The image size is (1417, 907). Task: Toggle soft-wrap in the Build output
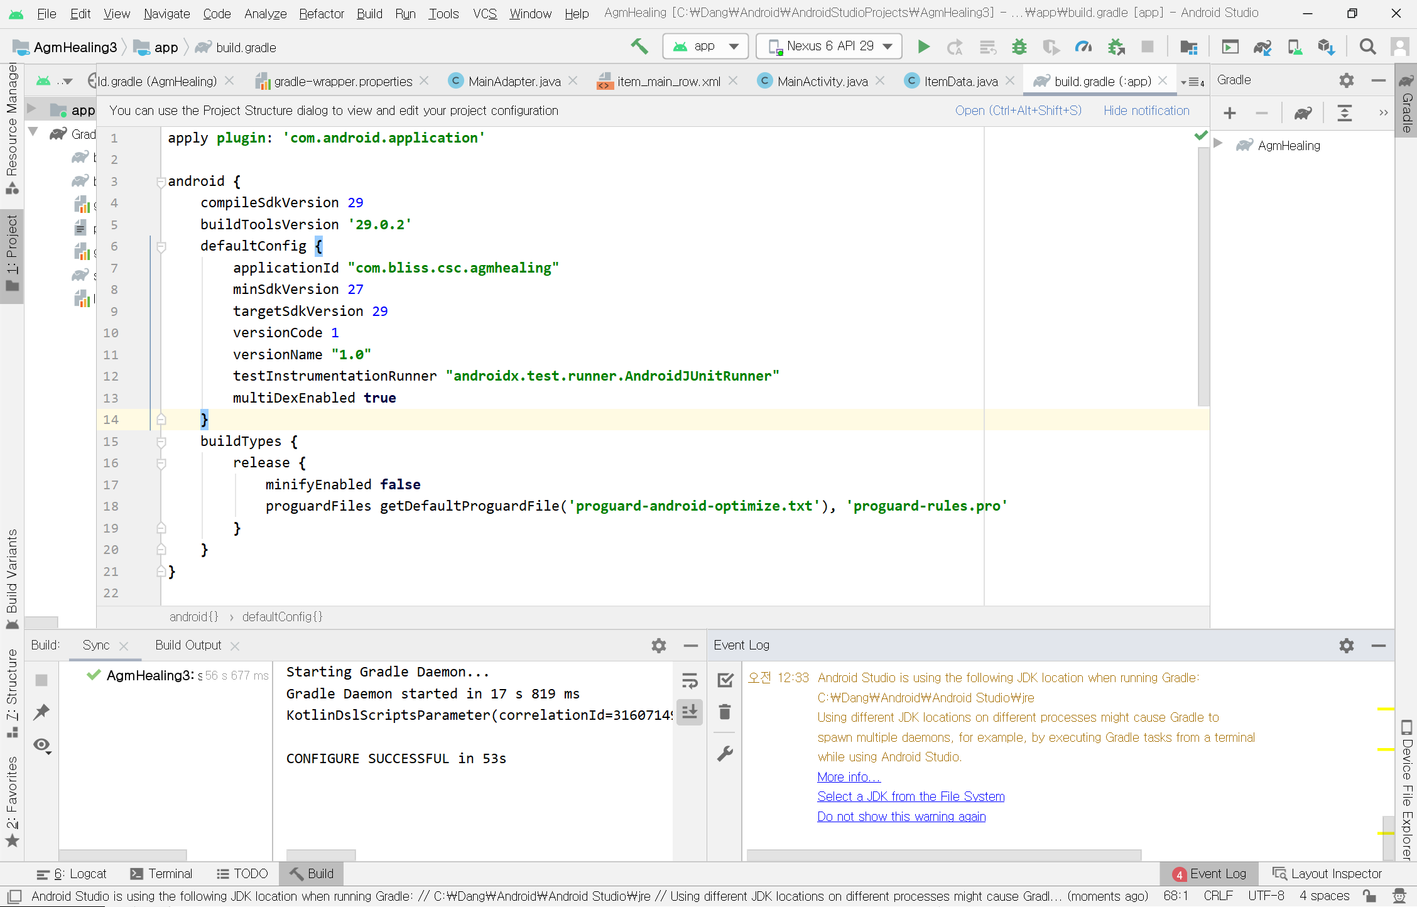[x=690, y=680]
